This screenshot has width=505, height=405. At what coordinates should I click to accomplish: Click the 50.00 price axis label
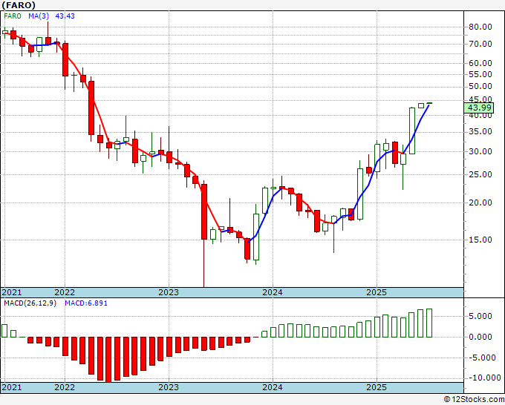[x=480, y=87]
